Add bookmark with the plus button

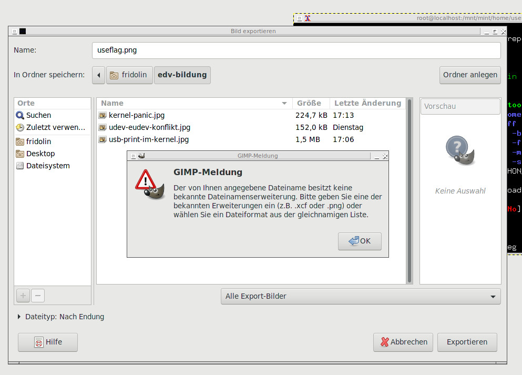tap(23, 296)
